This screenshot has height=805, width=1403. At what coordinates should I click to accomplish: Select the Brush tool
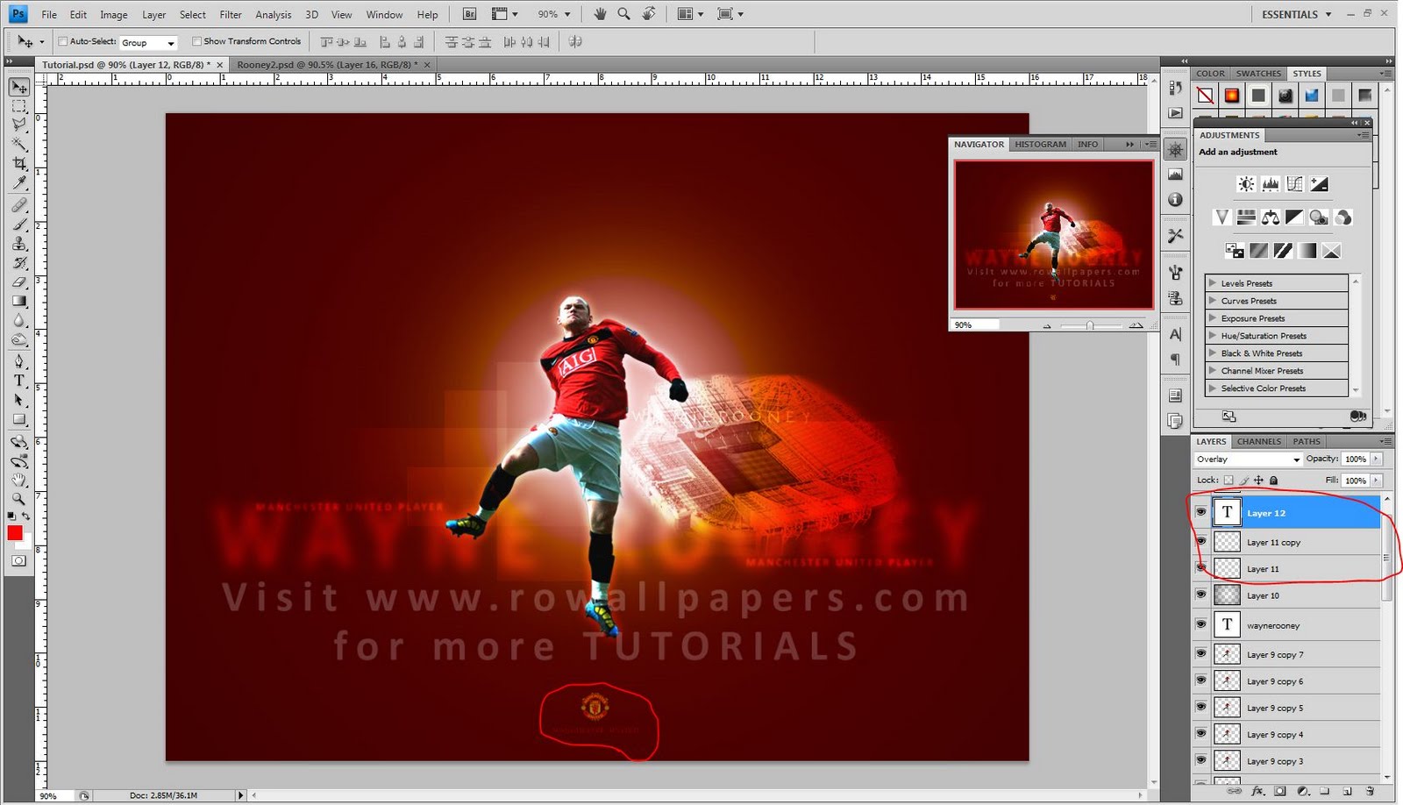[x=19, y=224]
